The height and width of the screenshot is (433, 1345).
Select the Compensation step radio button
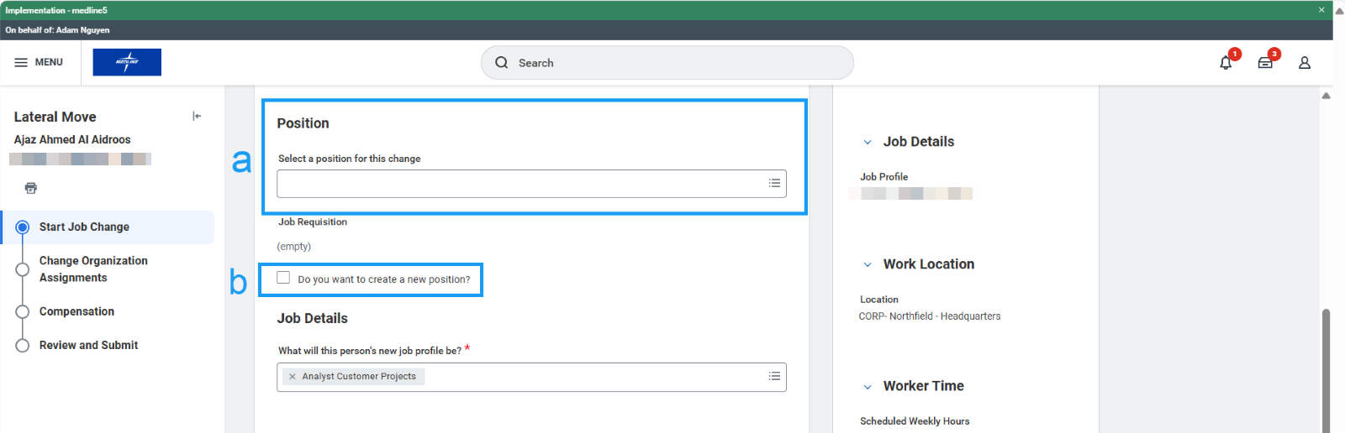point(23,311)
